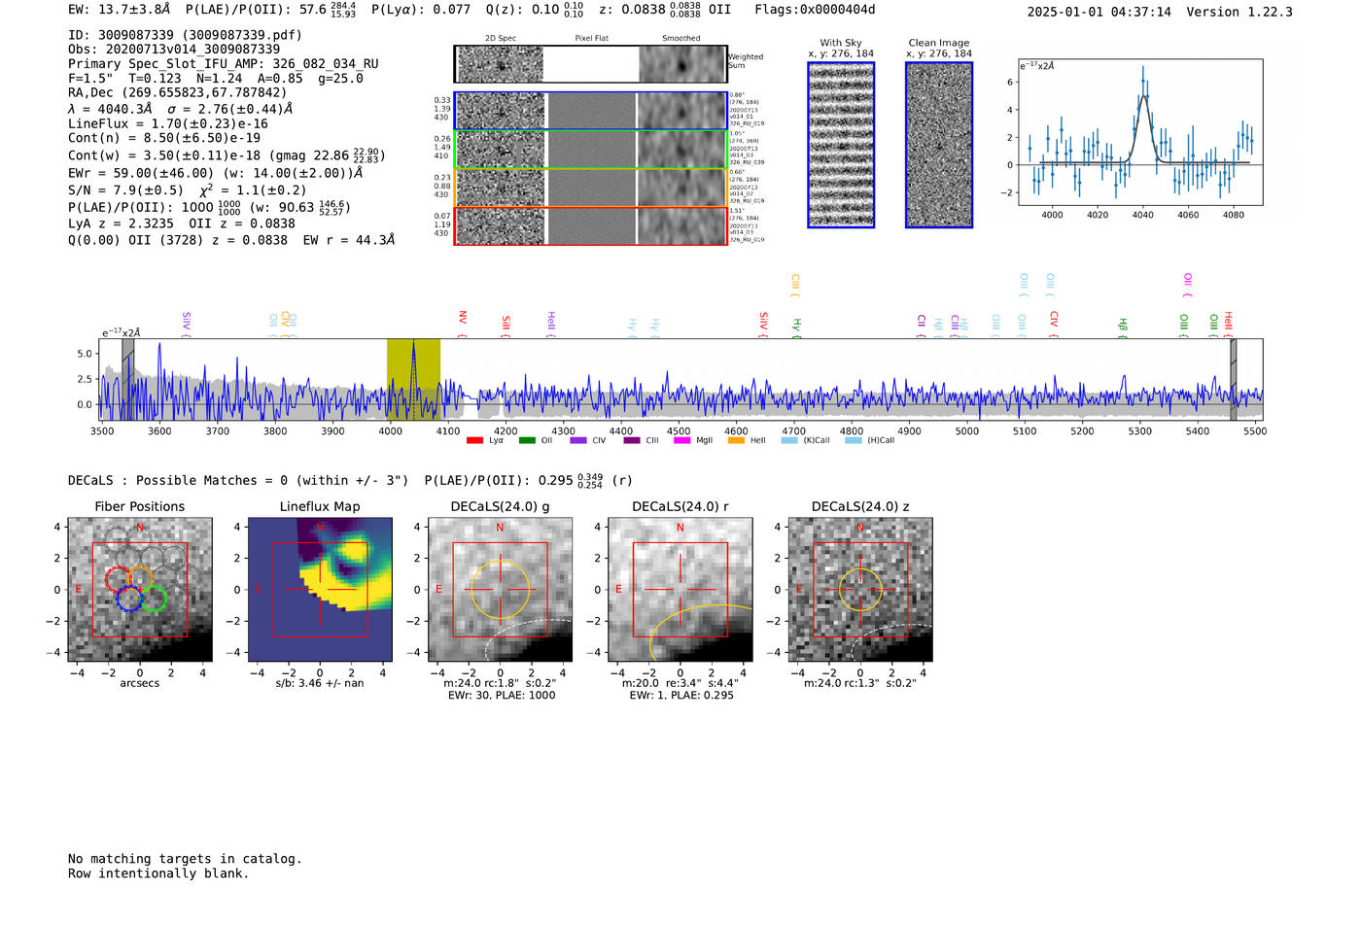Image resolution: width=1361 pixels, height=926 pixels.
Task: Click the 2D Spec column header
Action: [501, 39]
